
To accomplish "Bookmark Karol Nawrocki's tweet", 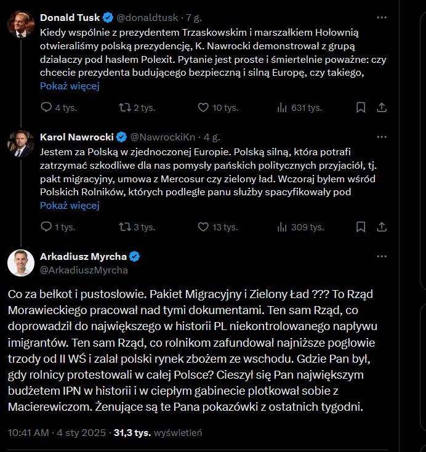I will point(361,227).
